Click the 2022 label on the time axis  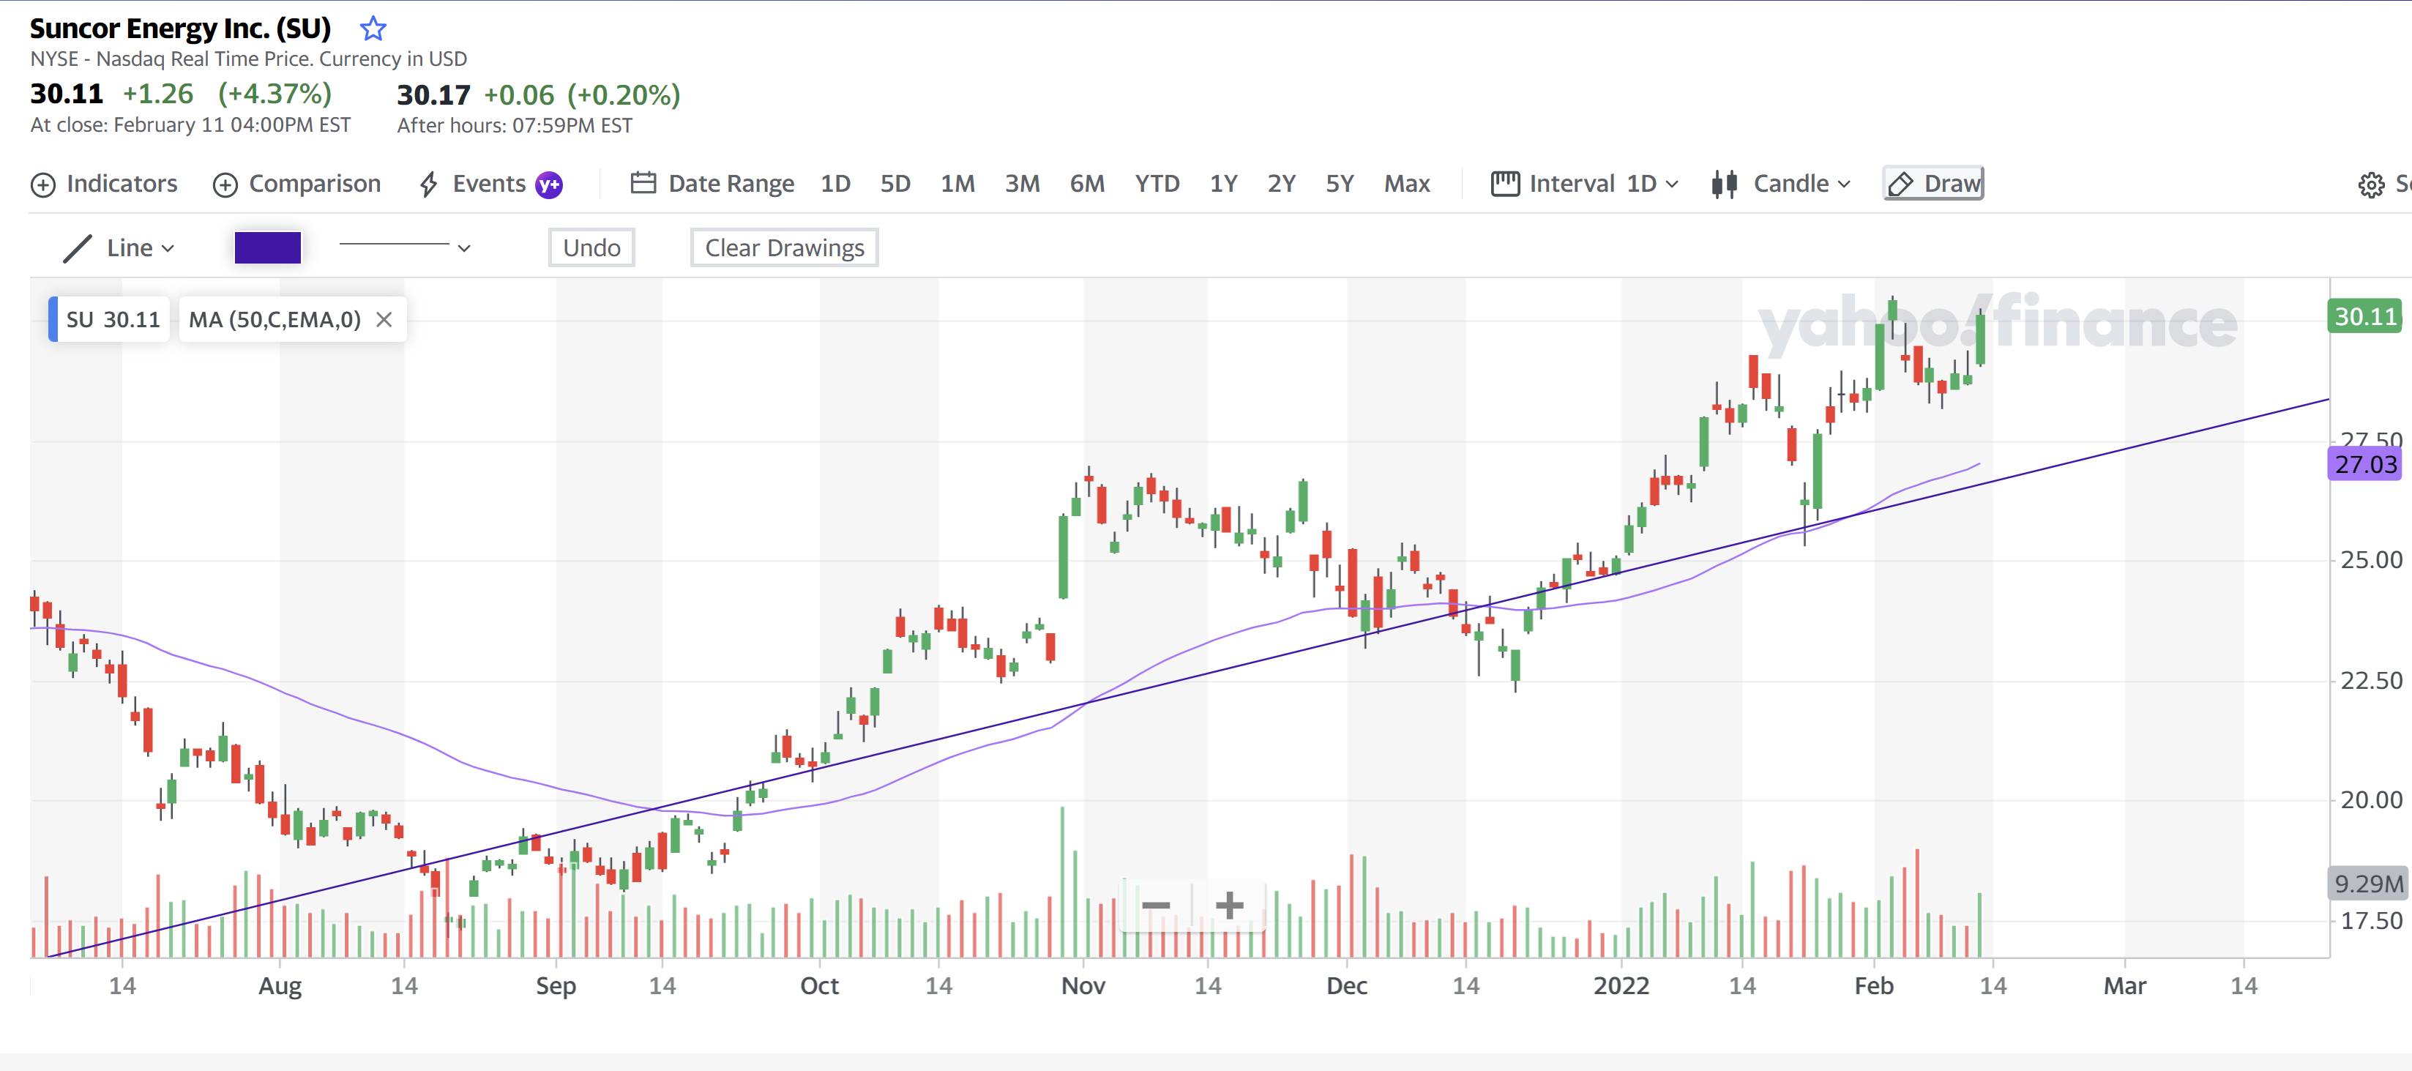pos(1621,986)
